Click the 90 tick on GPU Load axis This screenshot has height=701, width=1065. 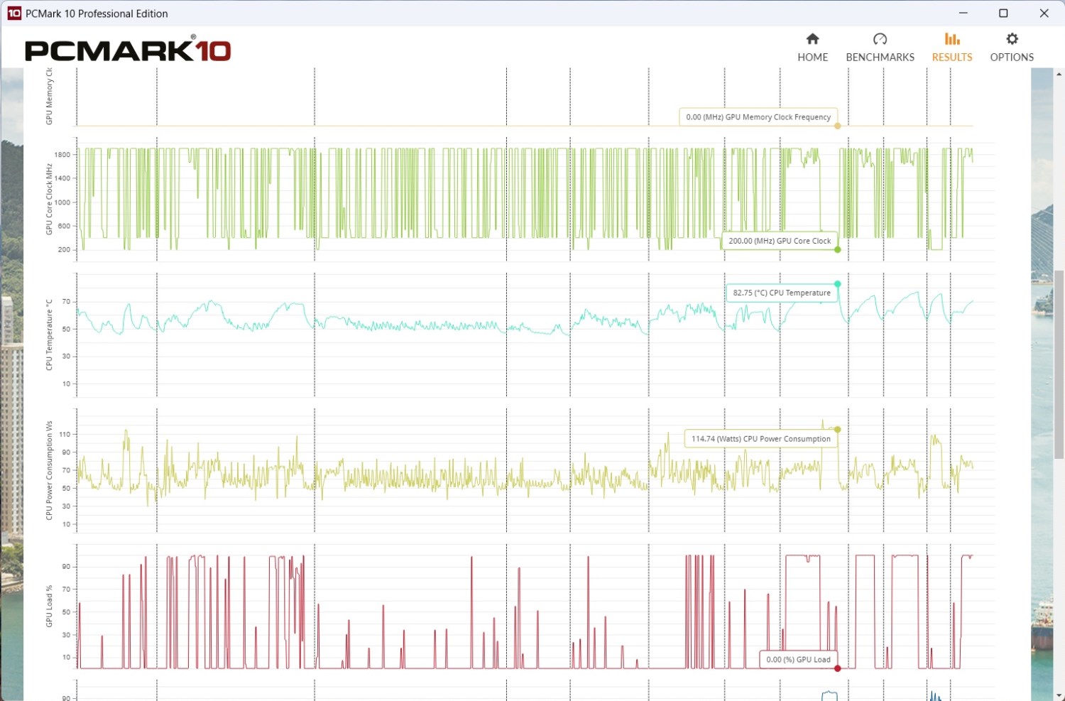pos(66,567)
